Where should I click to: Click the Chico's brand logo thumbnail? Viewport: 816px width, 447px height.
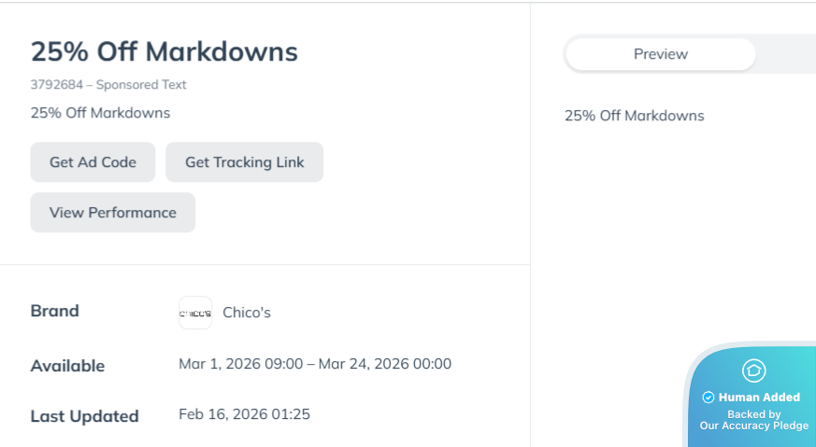point(195,313)
